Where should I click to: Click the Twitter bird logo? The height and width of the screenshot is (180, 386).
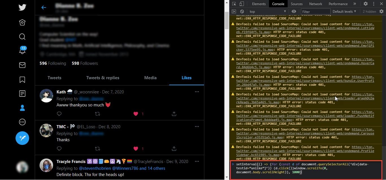click(x=22, y=7)
